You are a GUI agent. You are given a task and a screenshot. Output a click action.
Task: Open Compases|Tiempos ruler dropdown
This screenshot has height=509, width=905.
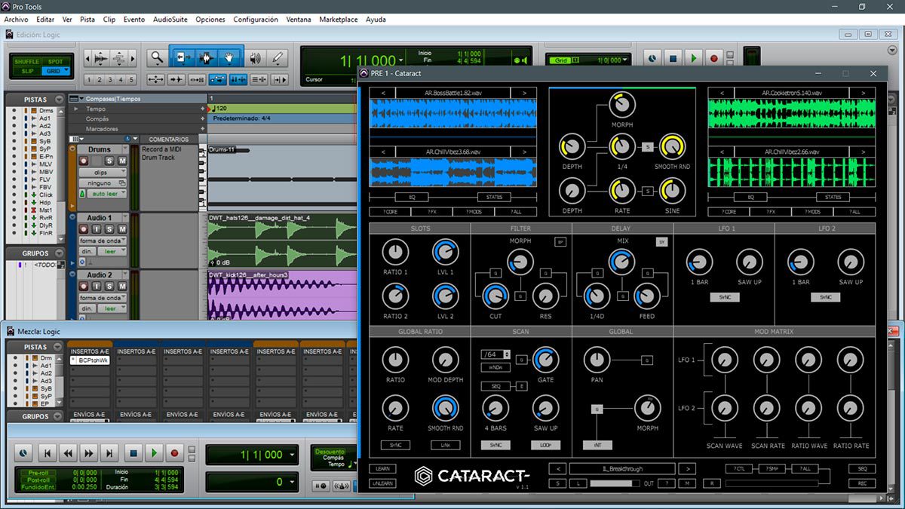click(81, 99)
